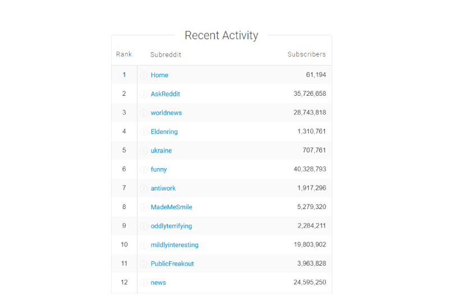Click the news subreddit link
This screenshot has height=297, width=449.
coord(158,282)
